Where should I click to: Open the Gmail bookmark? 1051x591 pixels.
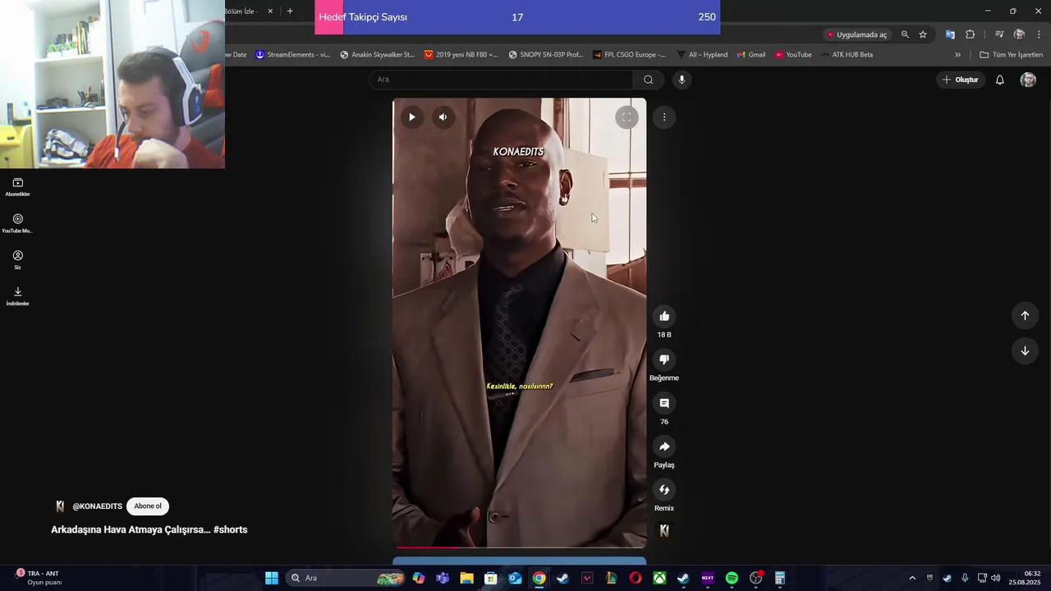(751, 55)
